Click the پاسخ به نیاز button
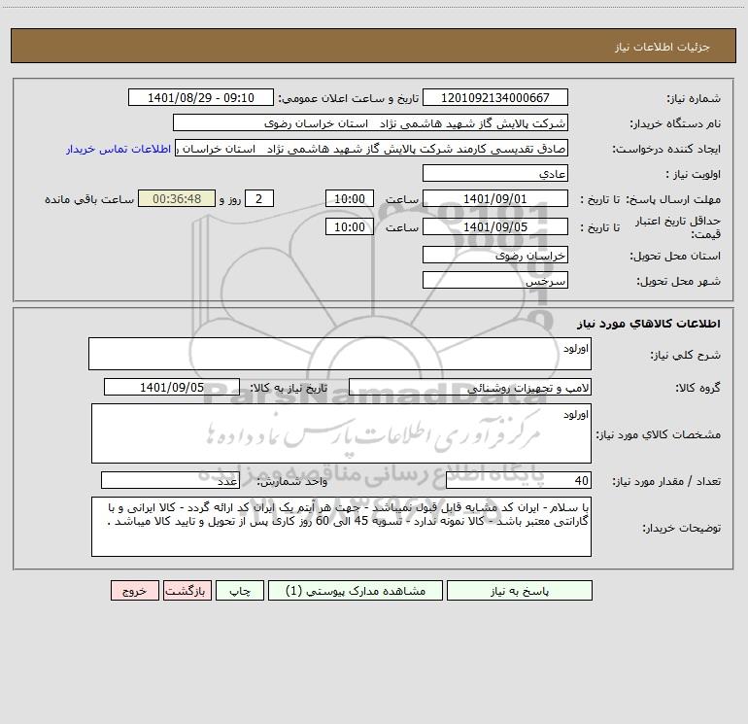The height and width of the screenshot is (724, 748). [x=520, y=591]
